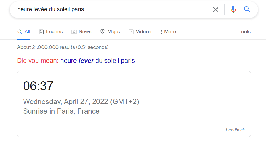Send Feedback on the sunrise card

pyautogui.click(x=235, y=130)
